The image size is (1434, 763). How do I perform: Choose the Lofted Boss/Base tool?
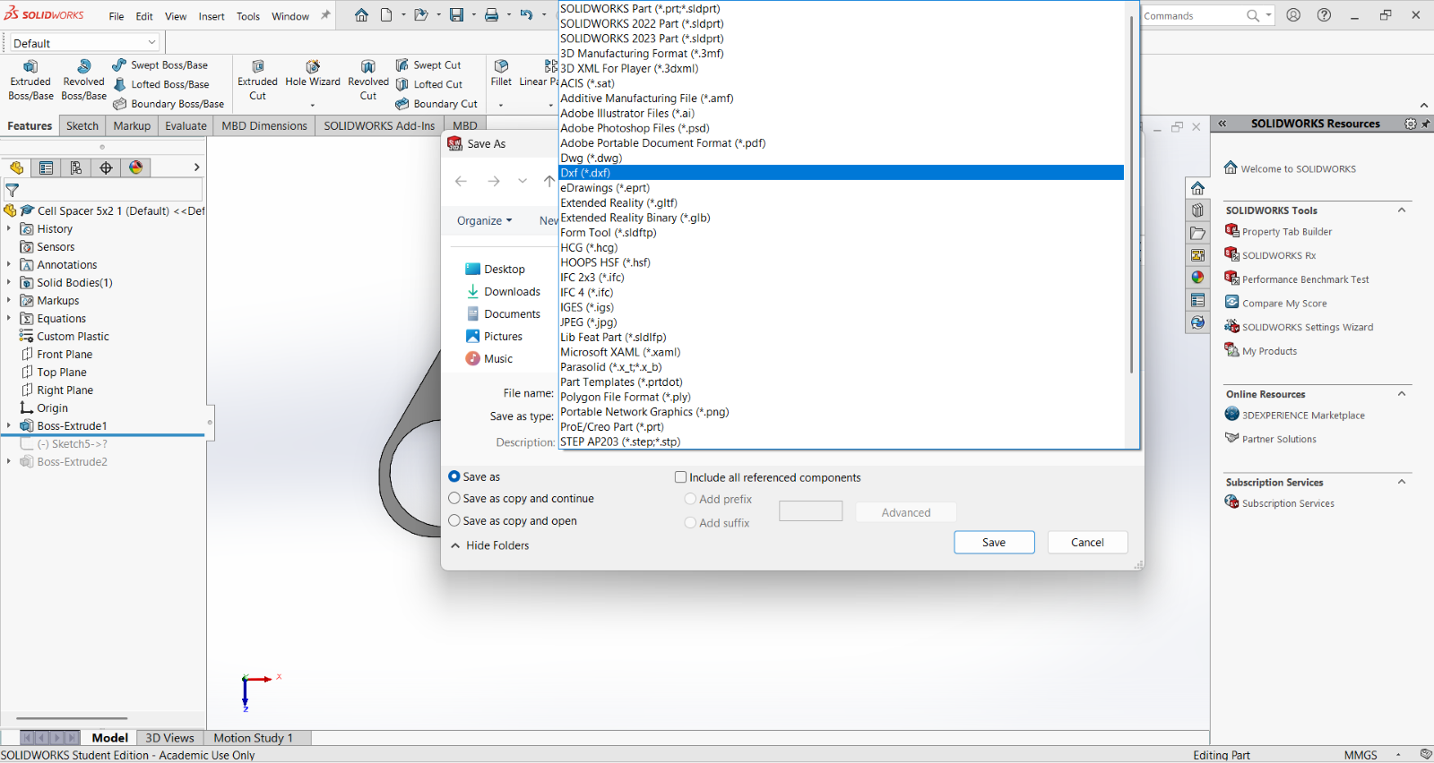(x=161, y=84)
